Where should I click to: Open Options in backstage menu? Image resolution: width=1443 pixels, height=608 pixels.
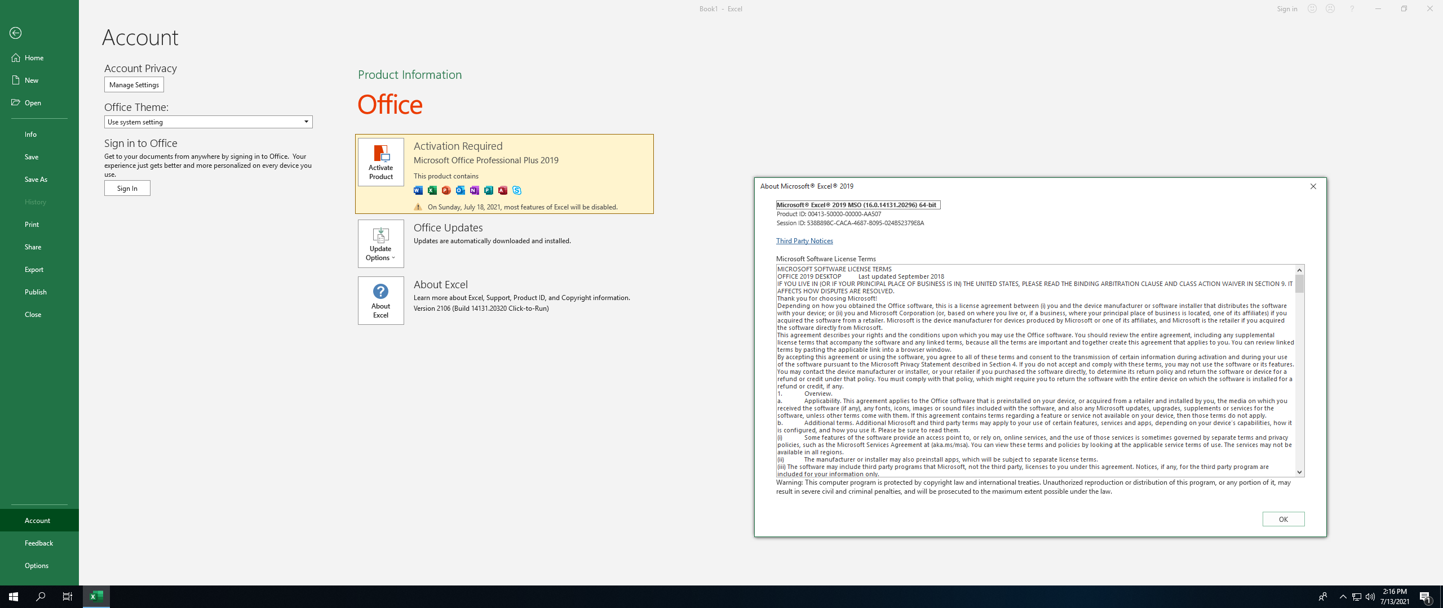(x=39, y=565)
